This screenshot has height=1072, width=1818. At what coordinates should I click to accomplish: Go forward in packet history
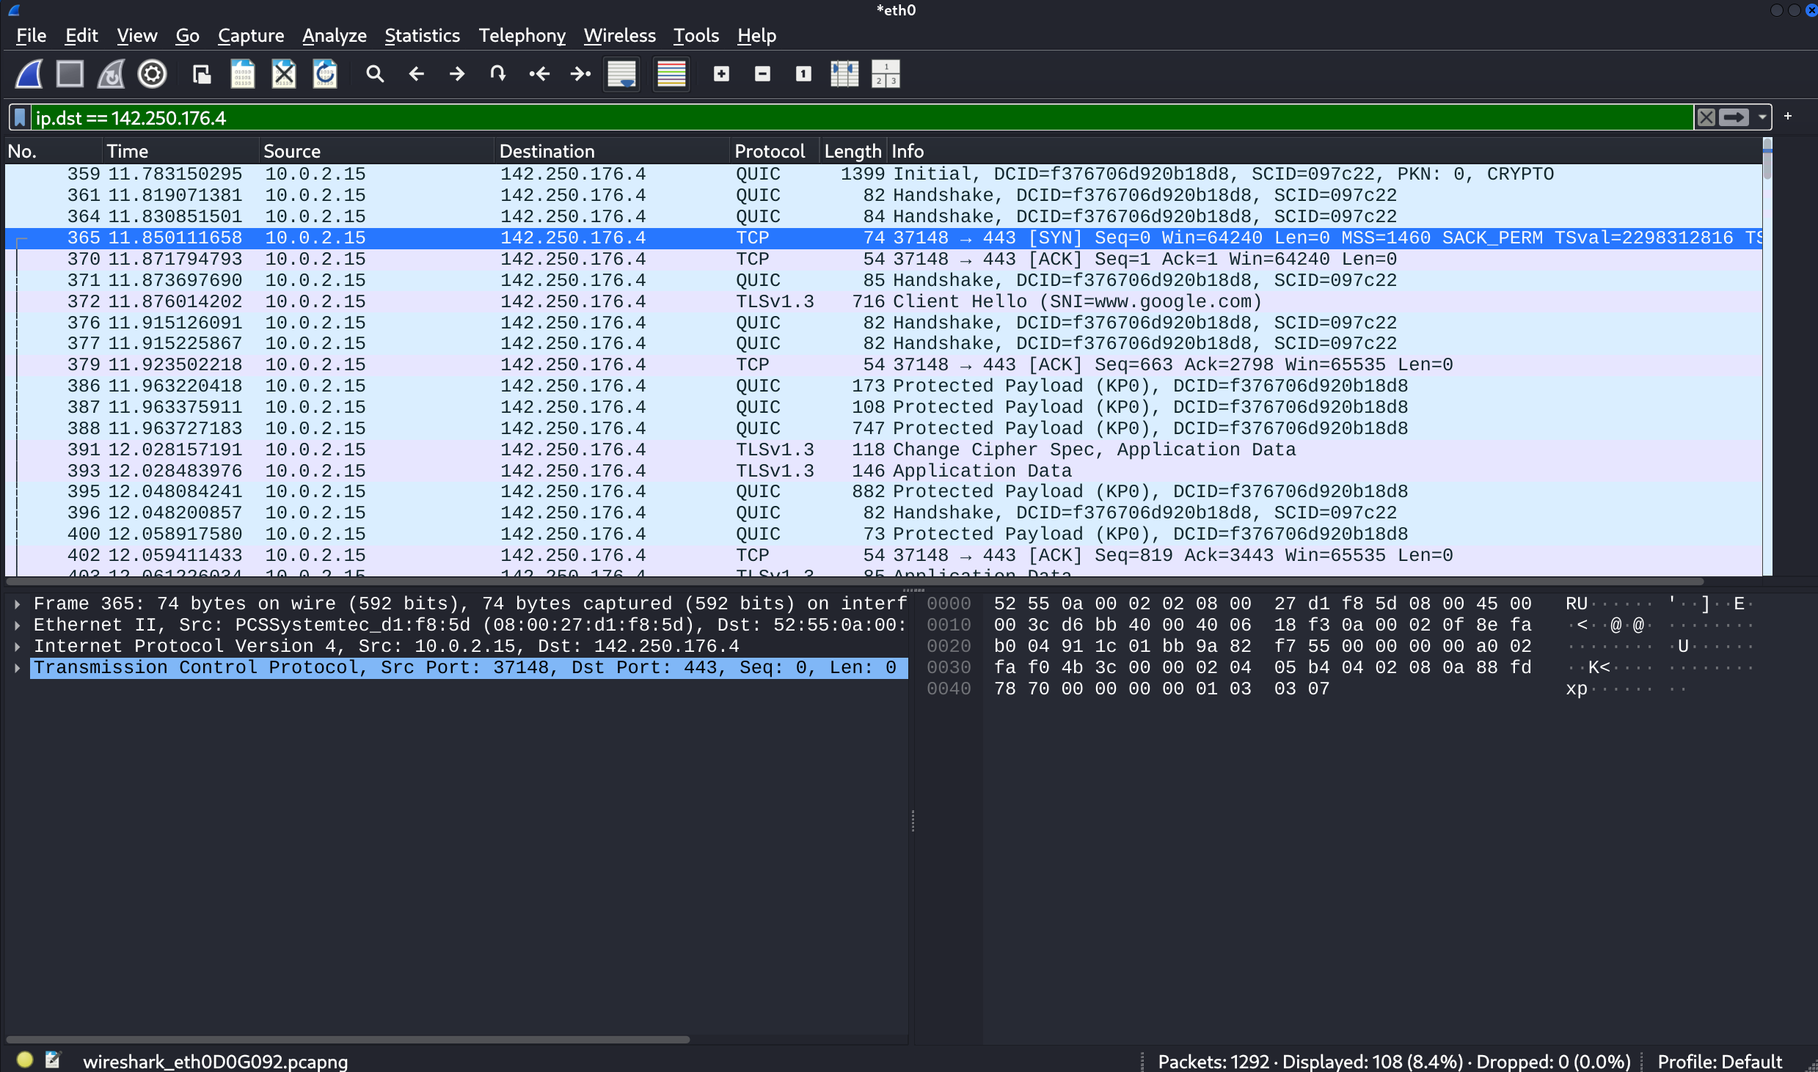457,74
